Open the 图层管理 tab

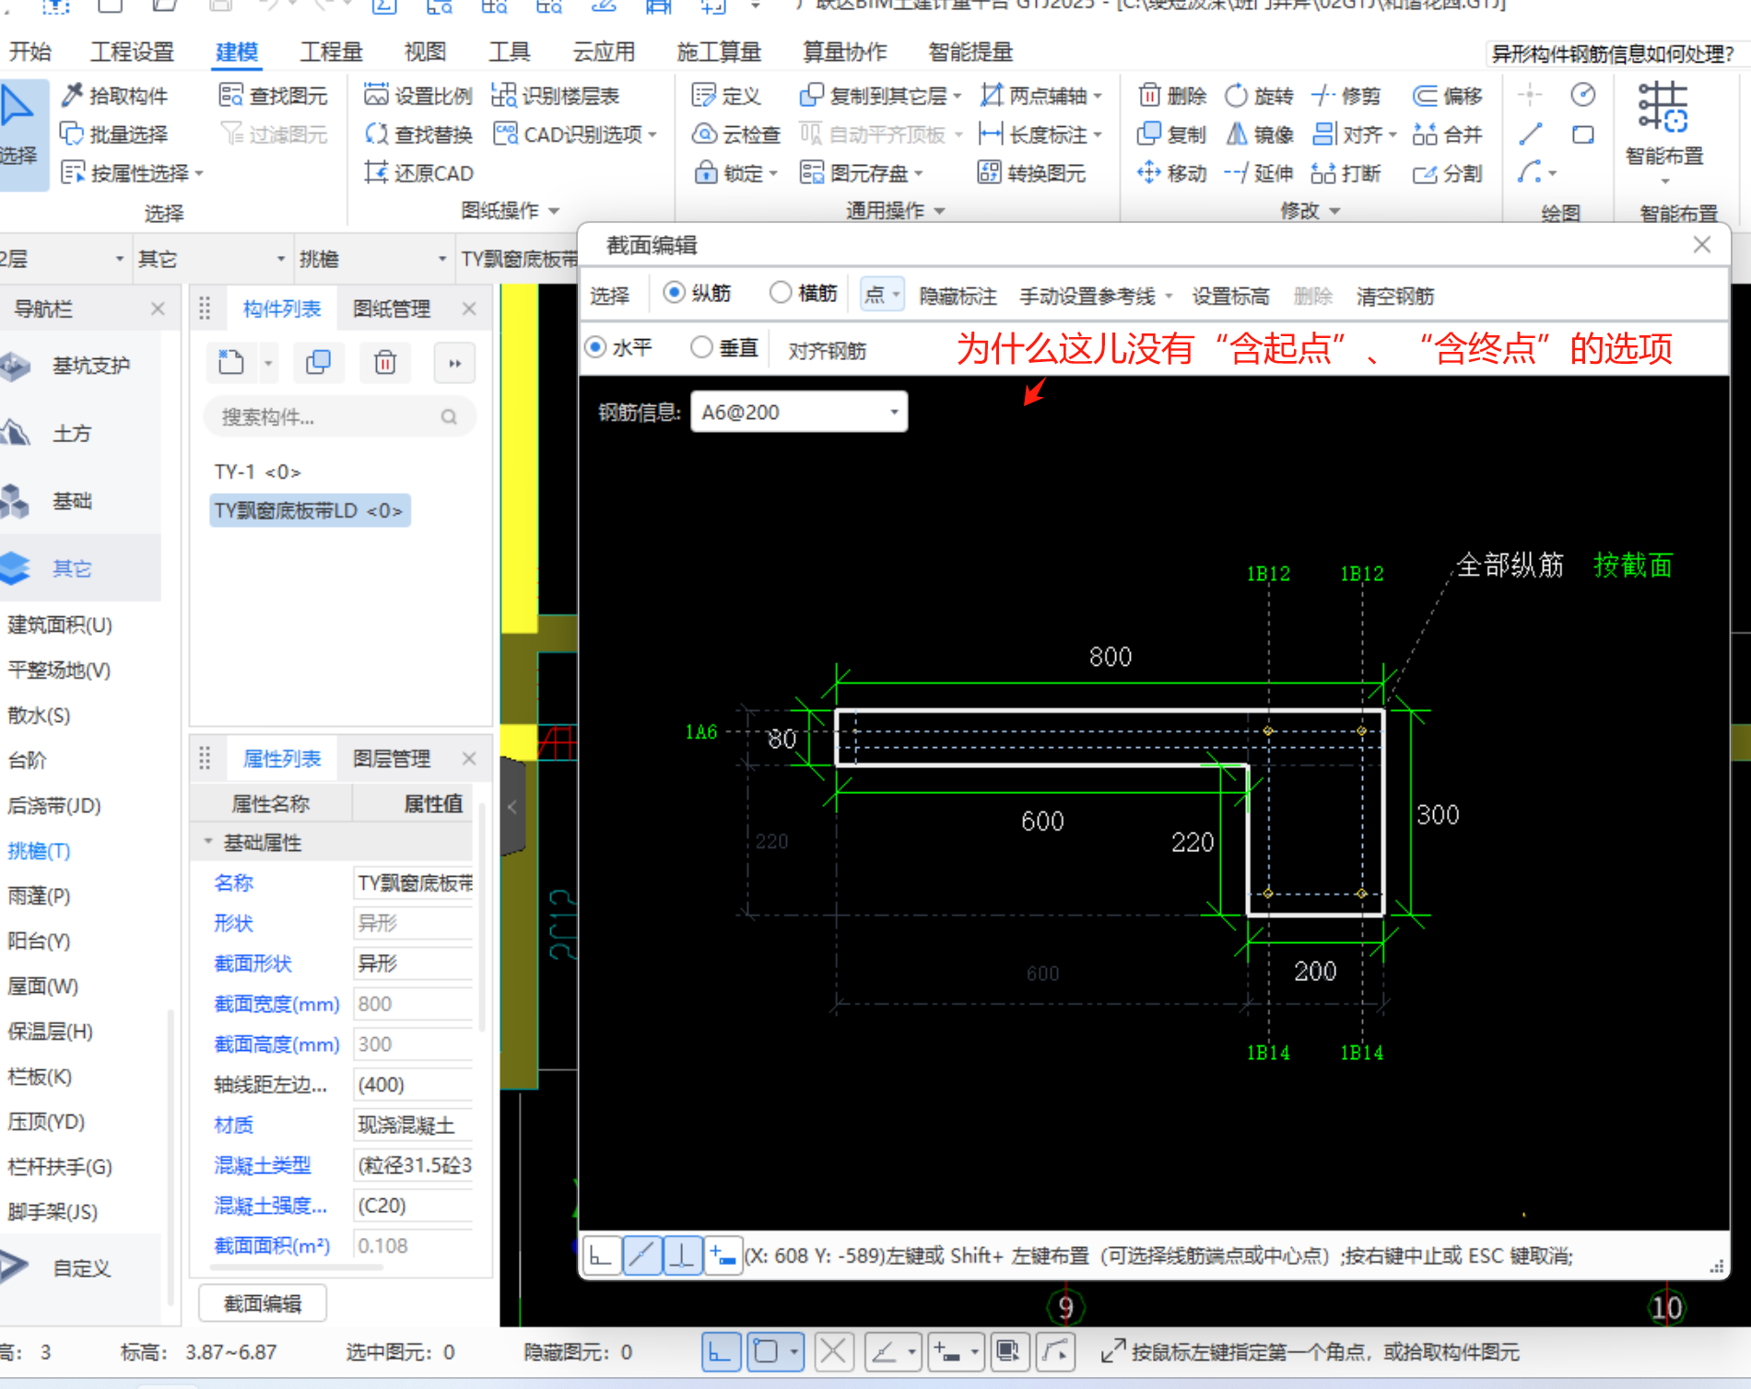tap(392, 759)
